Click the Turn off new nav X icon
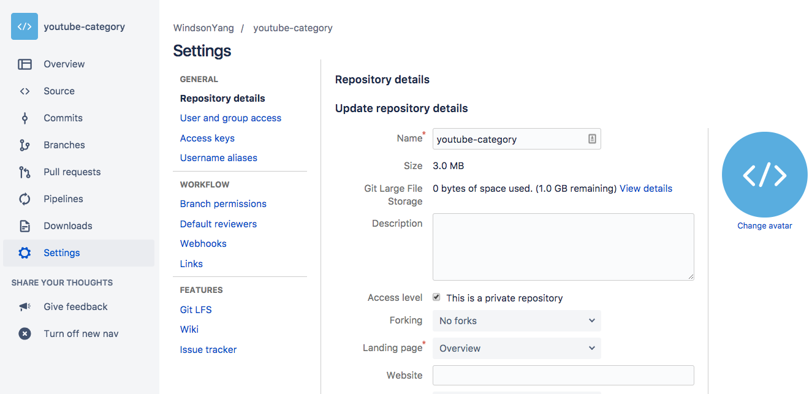812x394 pixels. click(25, 334)
